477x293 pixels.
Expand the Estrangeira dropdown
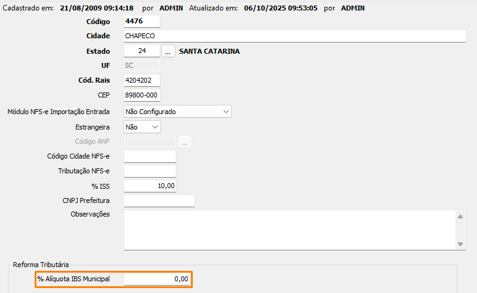point(142,126)
